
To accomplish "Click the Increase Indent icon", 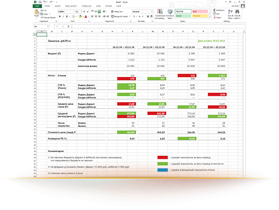I will [107, 16].
